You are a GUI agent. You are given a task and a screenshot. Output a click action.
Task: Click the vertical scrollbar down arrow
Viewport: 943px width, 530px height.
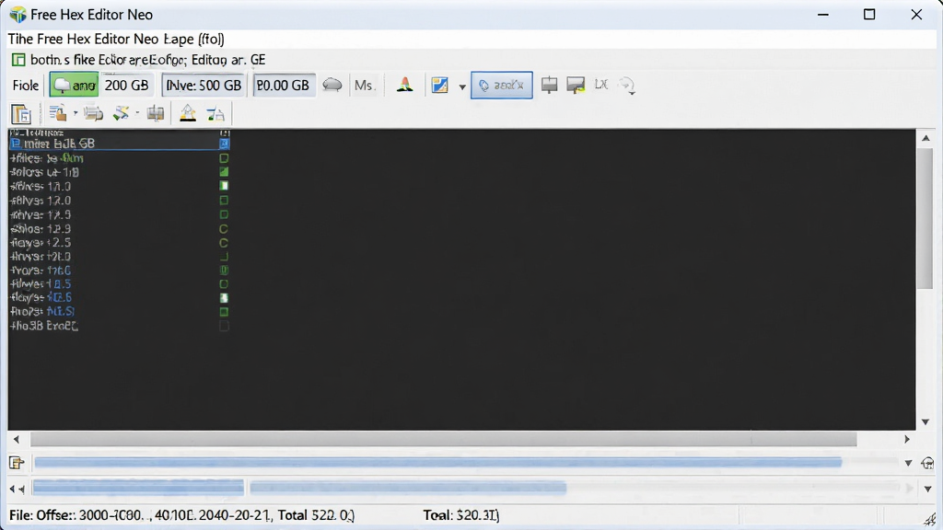[926, 421]
